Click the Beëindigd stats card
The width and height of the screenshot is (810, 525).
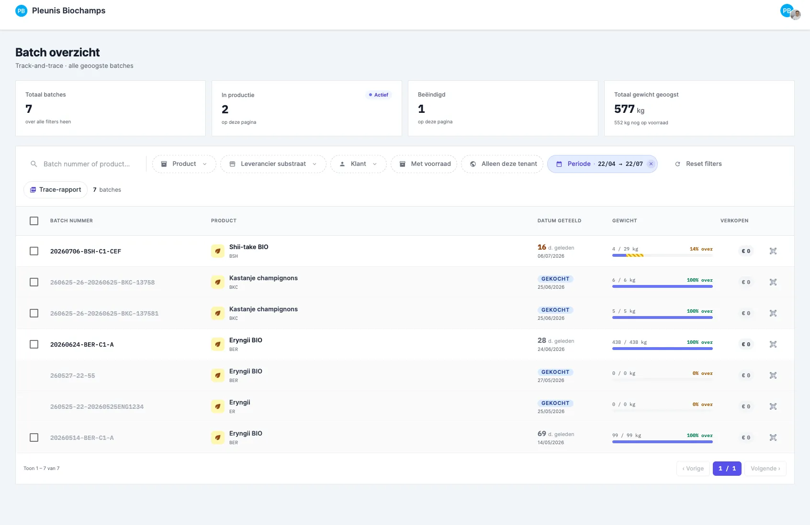(503, 109)
